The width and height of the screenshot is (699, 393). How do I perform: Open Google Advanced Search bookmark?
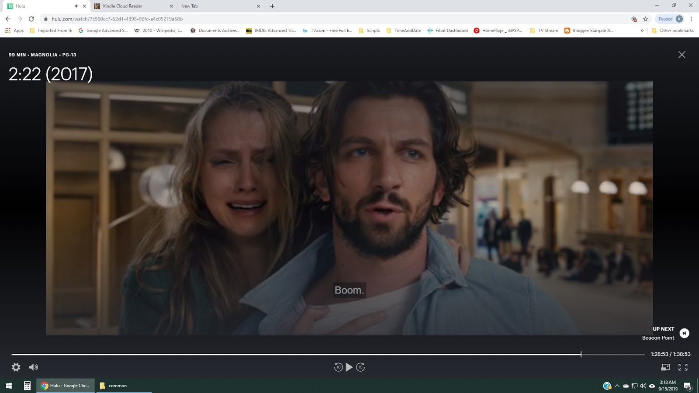pos(103,31)
